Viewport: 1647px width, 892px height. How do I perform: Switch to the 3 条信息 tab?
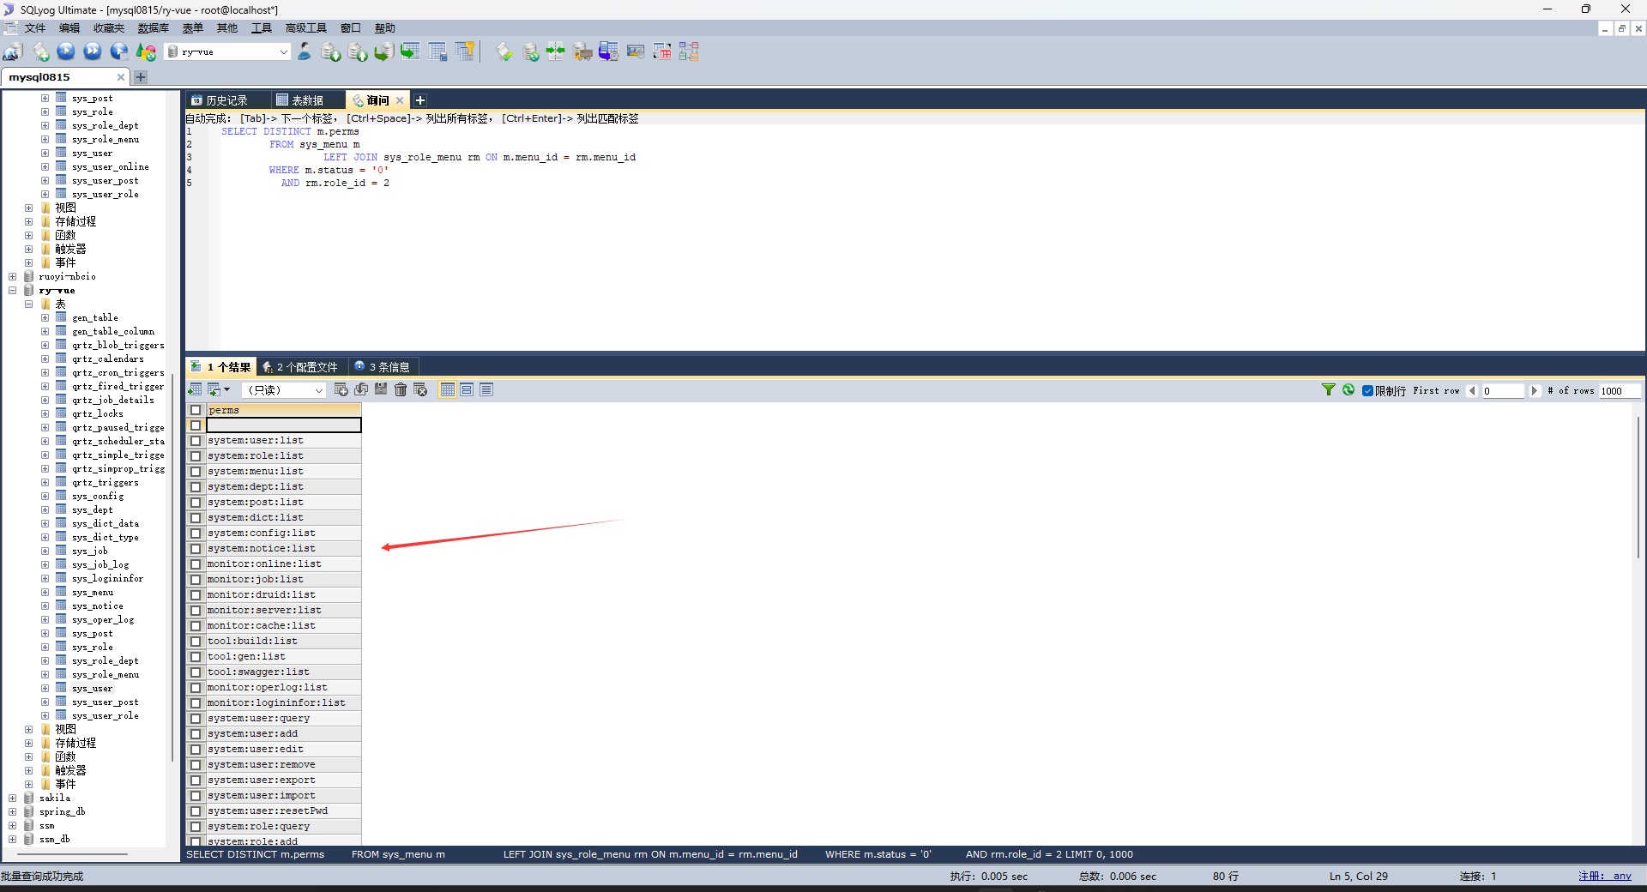coord(383,367)
